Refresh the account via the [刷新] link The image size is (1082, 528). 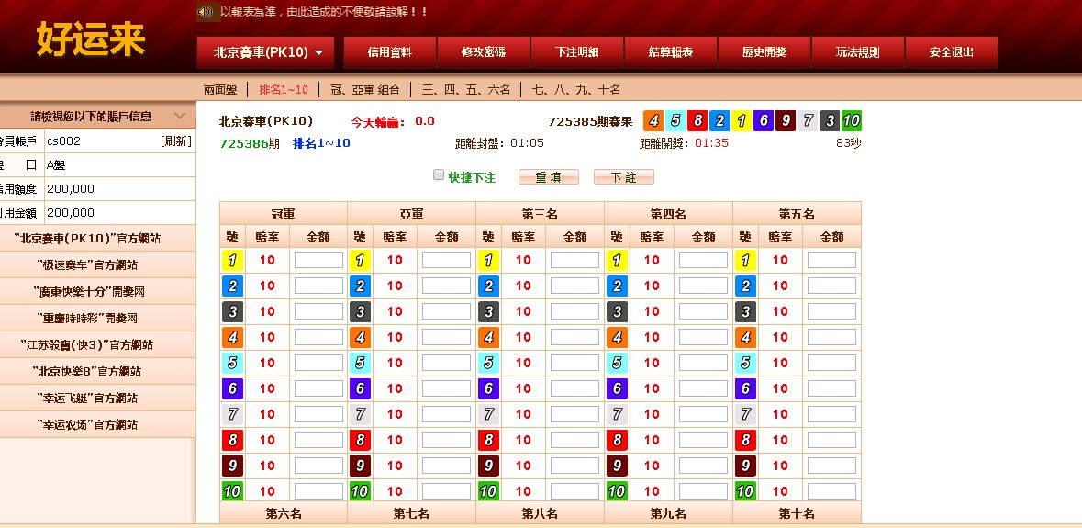176,141
